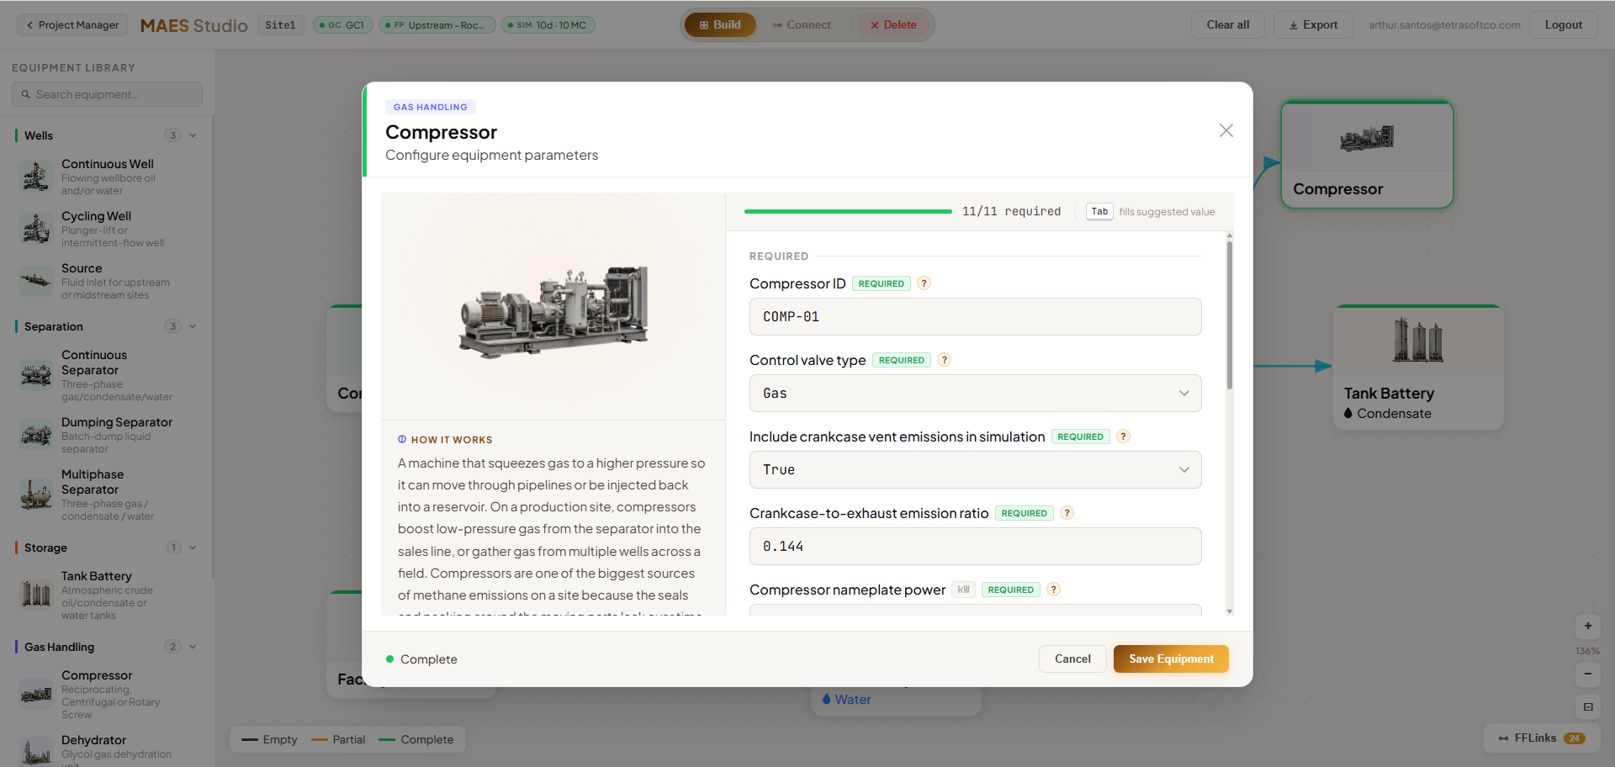Switch to Connect mode
Viewport: 1615px width, 767px height.
802,25
